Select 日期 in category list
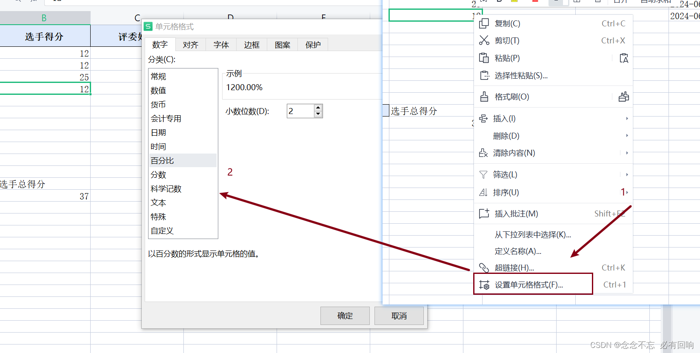The height and width of the screenshot is (353, 700). point(183,133)
